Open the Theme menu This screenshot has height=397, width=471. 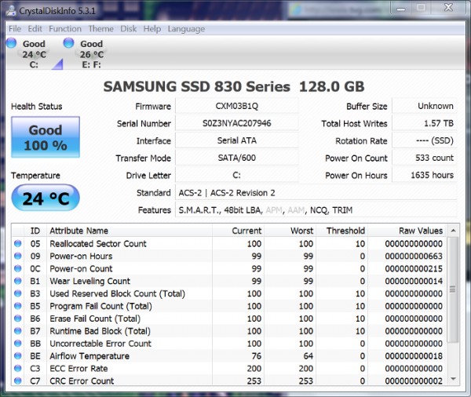pyautogui.click(x=100, y=29)
